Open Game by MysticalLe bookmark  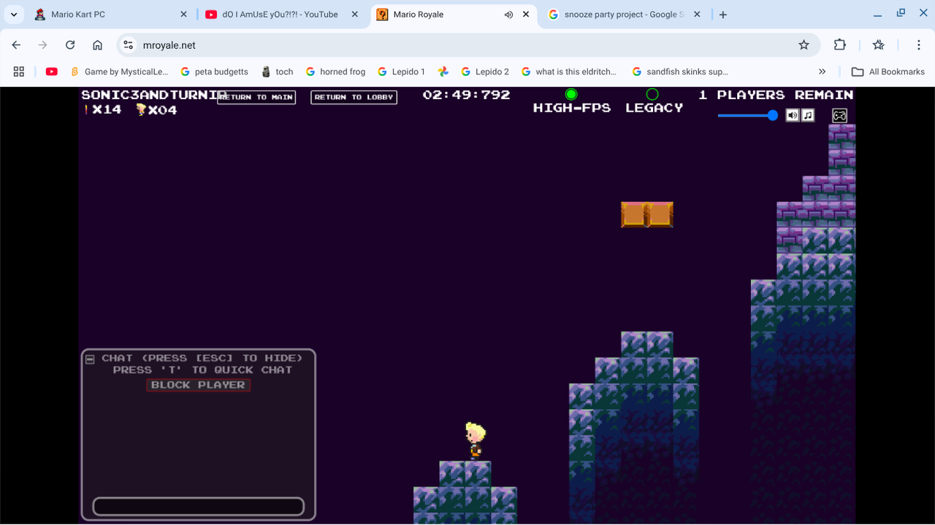click(119, 71)
